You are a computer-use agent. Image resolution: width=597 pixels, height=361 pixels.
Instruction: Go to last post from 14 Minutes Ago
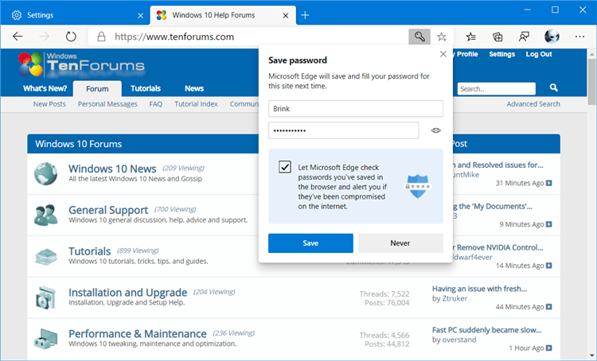click(549, 266)
